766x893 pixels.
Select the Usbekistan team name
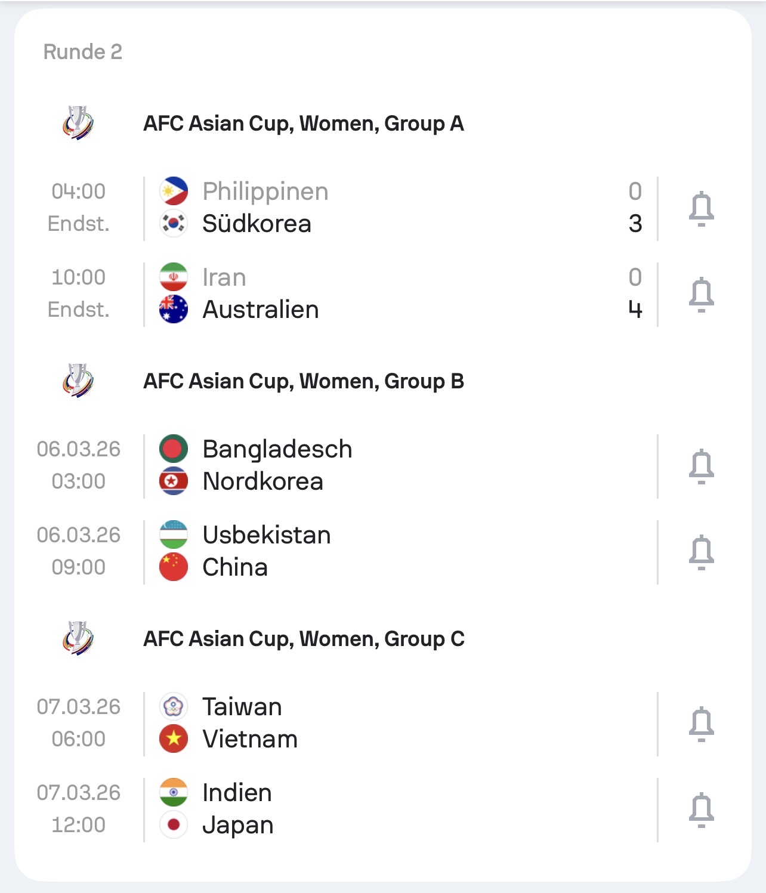coord(267,535)
